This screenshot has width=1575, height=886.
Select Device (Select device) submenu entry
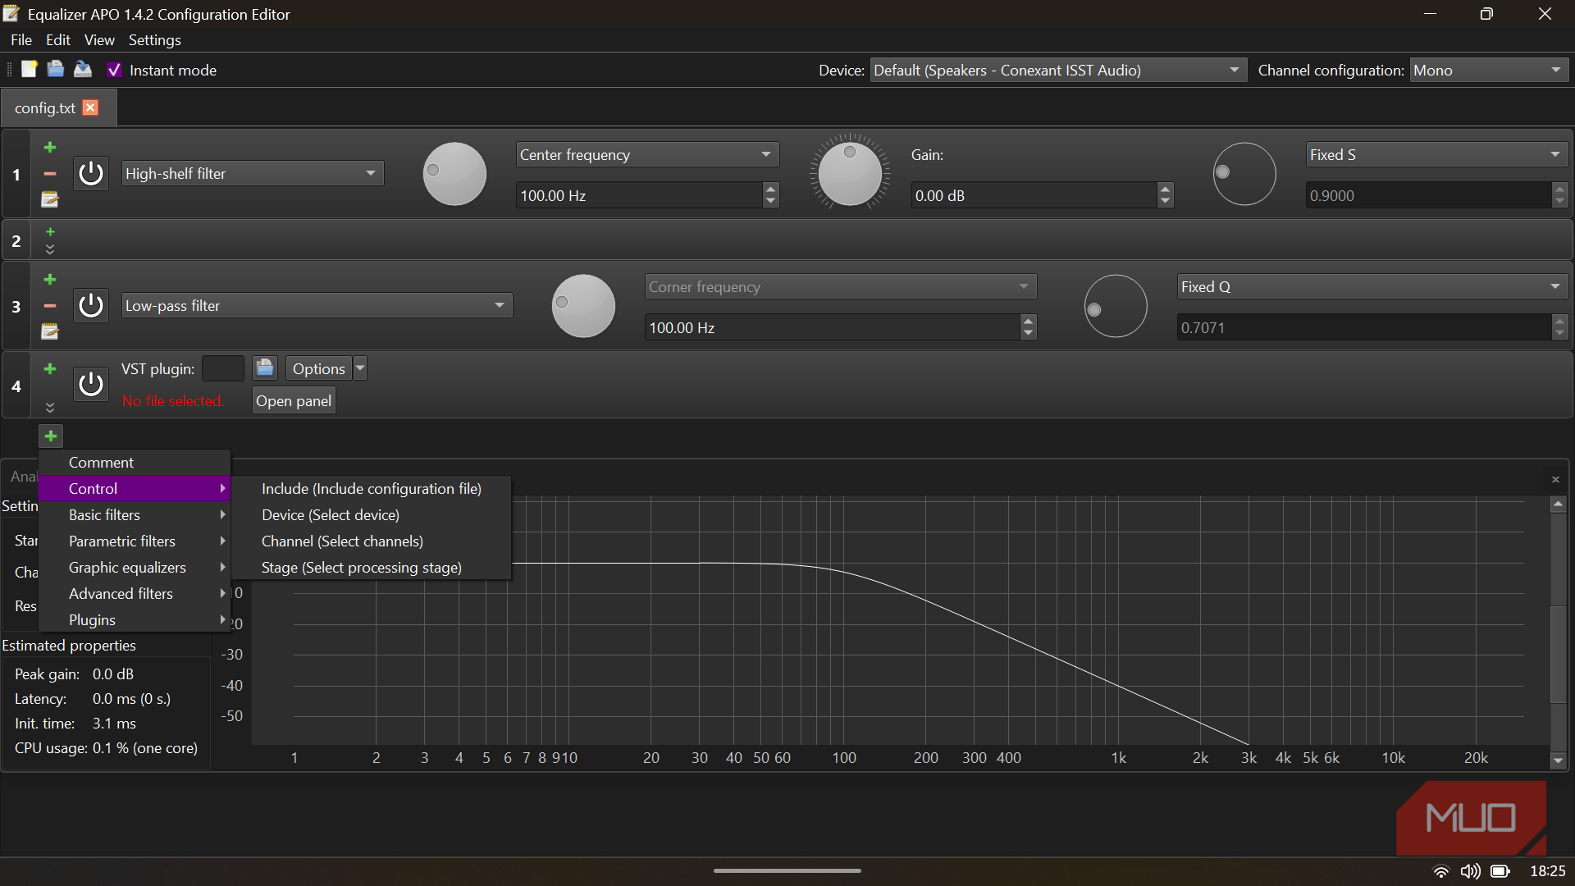(331, 515)
